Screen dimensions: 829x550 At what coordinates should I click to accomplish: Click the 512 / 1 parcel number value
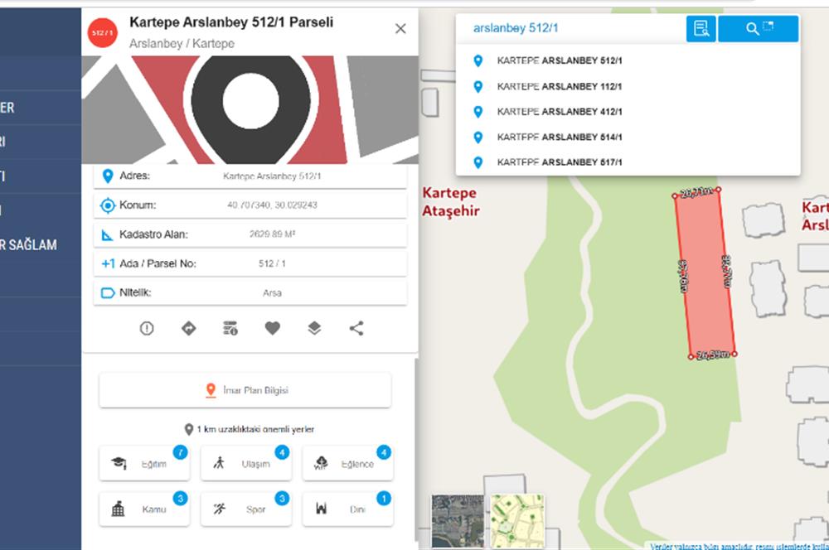(x=272, y=263)
